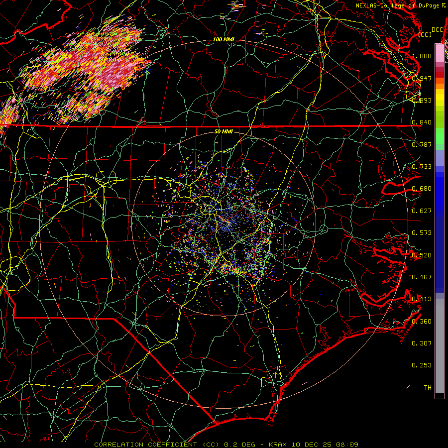Viewport: 448px width, 448px height.
Task: Click the 0.413 color scale value
Action: pyautogui.click(x=422, y=299)
